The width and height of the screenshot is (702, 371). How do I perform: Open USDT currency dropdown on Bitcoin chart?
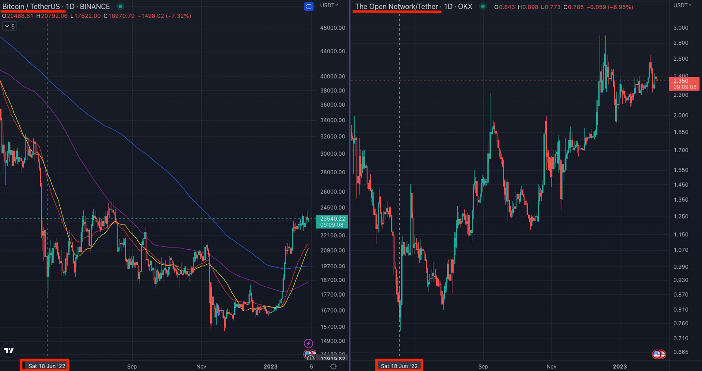329,5
